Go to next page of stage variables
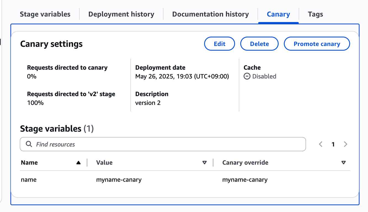 345,144
